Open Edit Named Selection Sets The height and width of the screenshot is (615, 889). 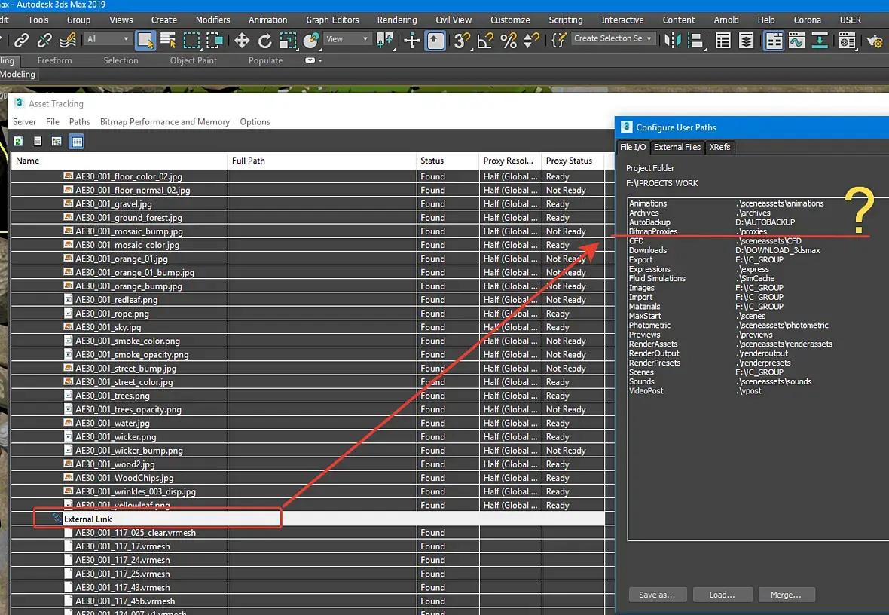pos(558,40)
